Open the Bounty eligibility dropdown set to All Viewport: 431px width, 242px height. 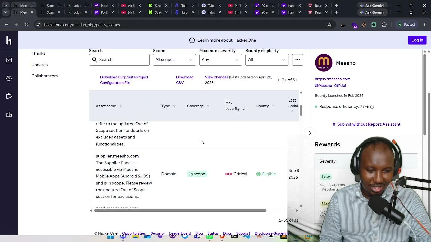coord(267,60)
